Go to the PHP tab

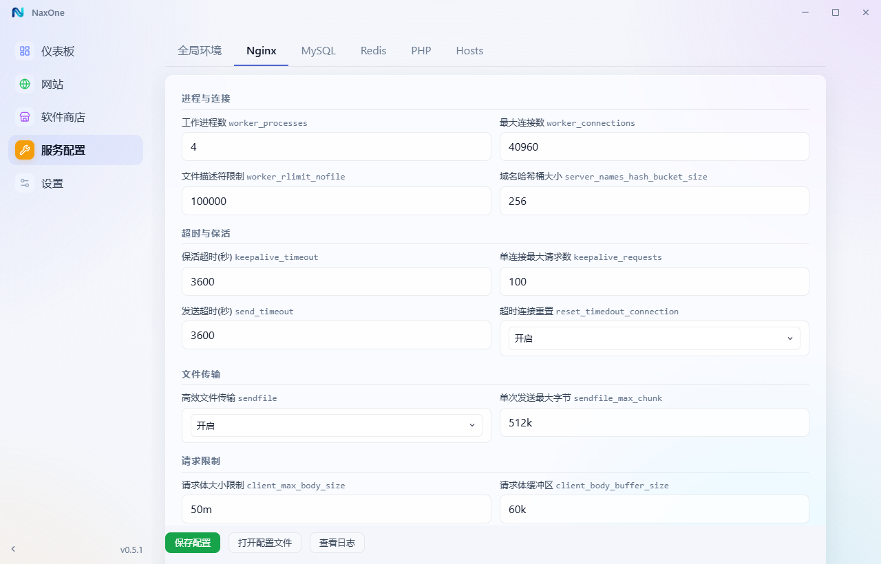click(421, 51)
